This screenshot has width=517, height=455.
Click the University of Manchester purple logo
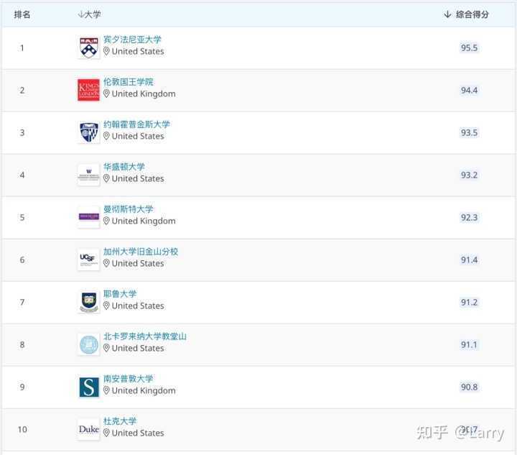(x=88, y=216)
